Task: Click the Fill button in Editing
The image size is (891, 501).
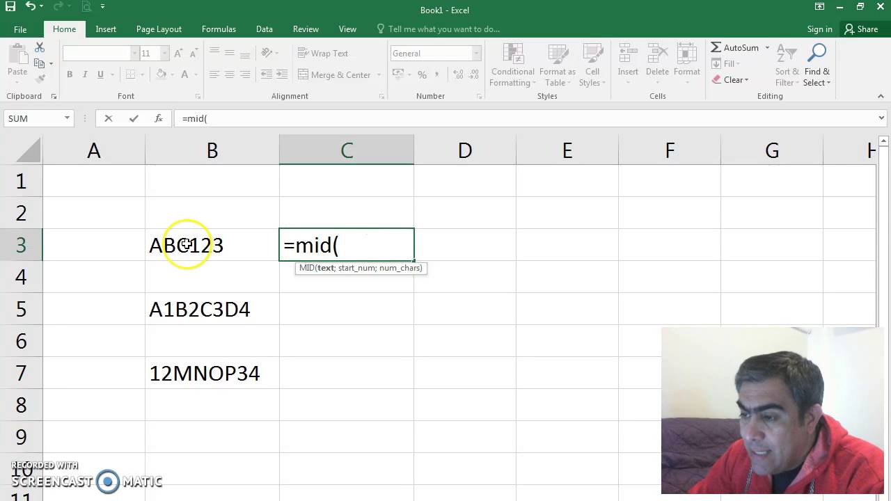Action: (x=725, y=63)
